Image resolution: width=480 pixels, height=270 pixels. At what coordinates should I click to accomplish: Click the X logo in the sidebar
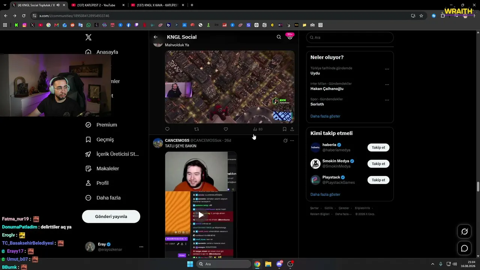[x=88, y=37]
